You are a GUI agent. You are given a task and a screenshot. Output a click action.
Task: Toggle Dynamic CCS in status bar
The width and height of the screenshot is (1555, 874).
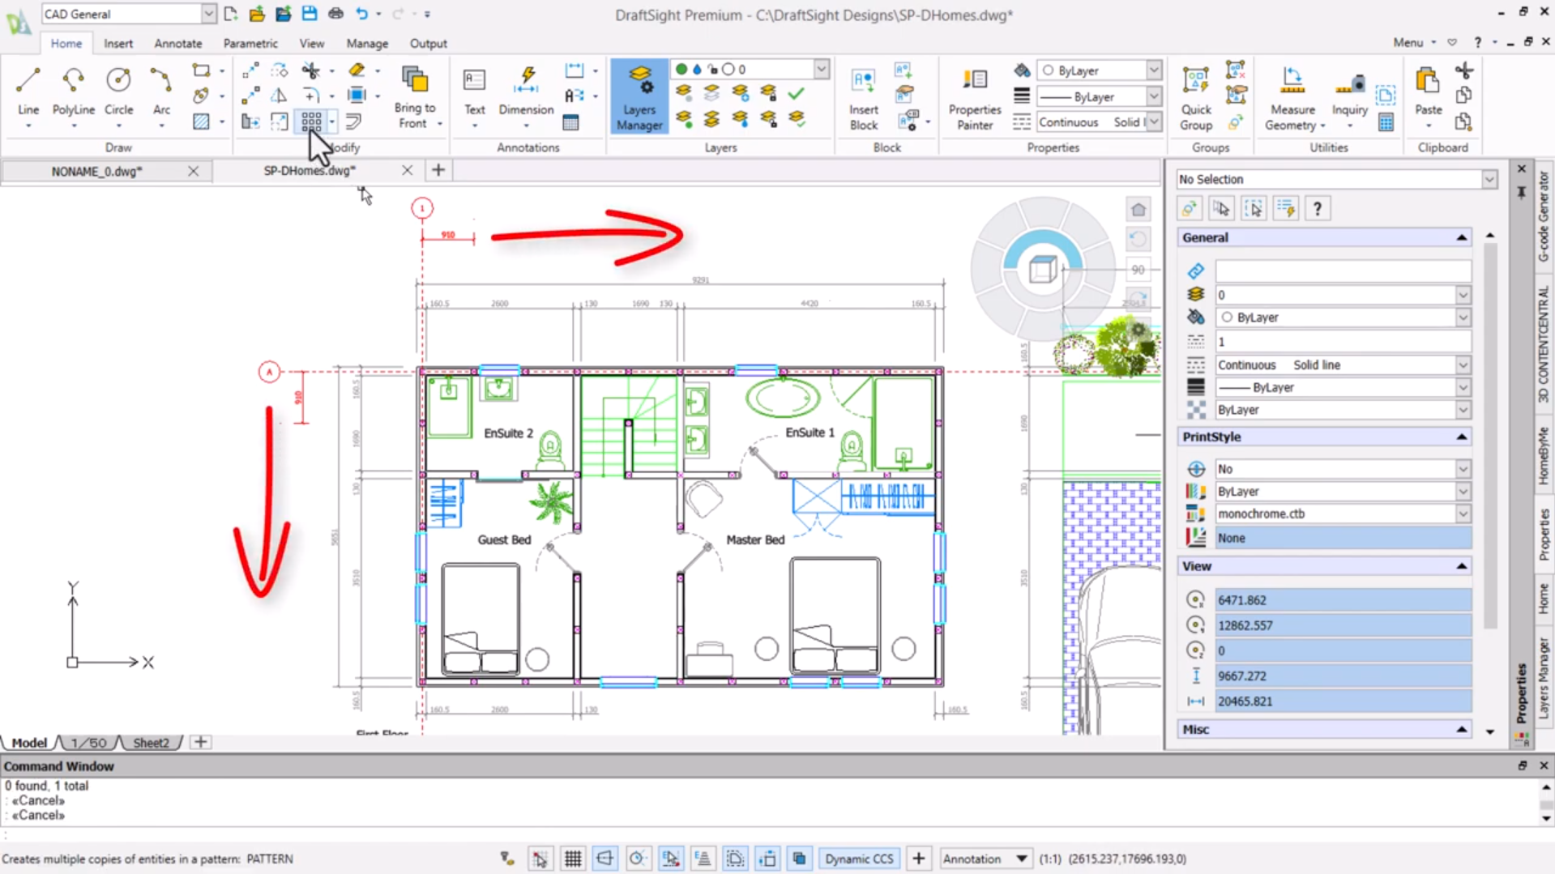coord(859,859)
